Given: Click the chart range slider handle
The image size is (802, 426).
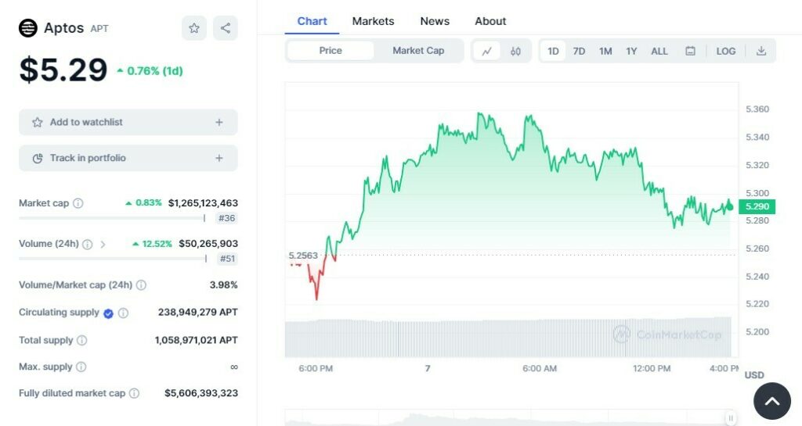Looking at the screenshot, I should (731, 418).
